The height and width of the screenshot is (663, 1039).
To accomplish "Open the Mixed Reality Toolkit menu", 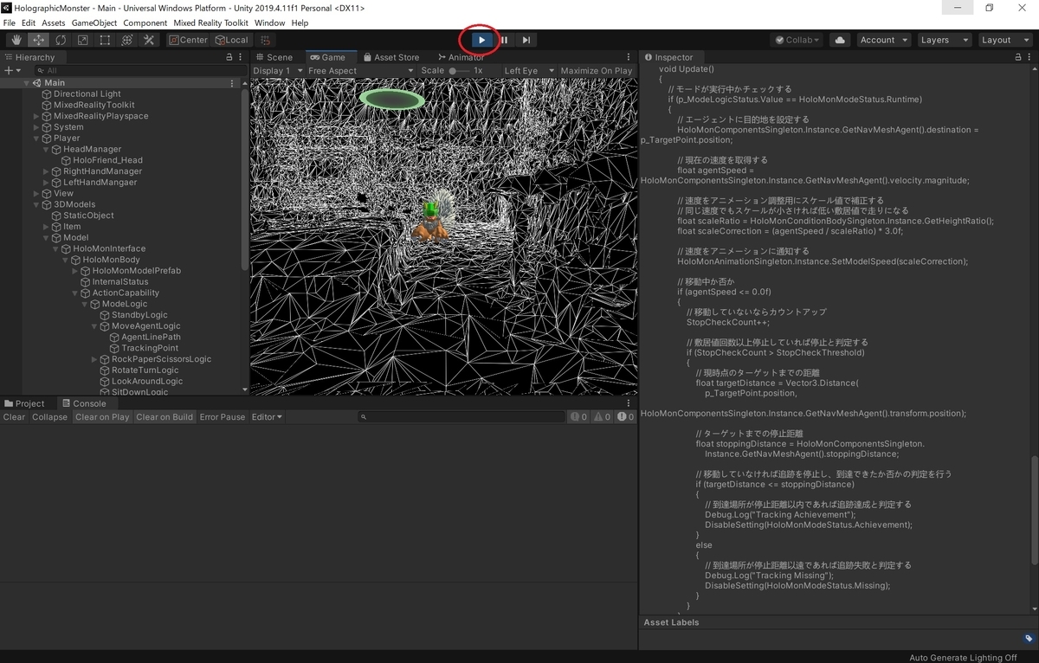I will [210, 23].
